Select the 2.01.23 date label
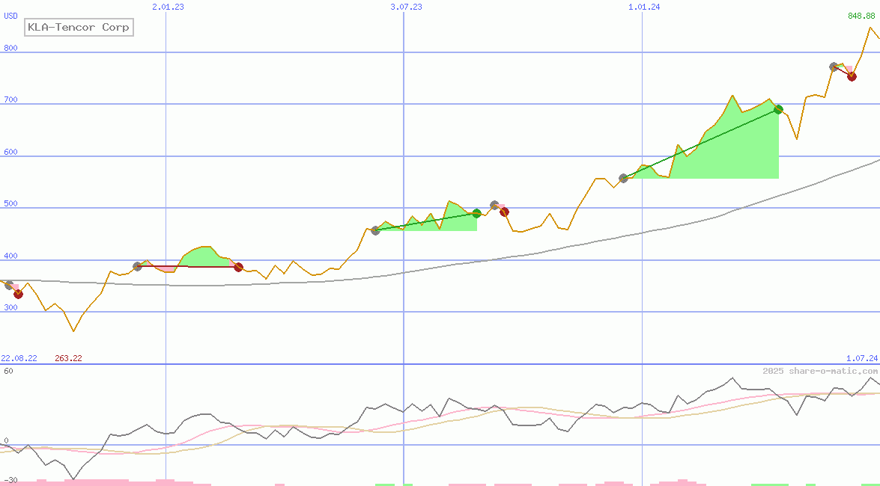Image resolution: width=880 pixels, height=486 pixels. 168,7
